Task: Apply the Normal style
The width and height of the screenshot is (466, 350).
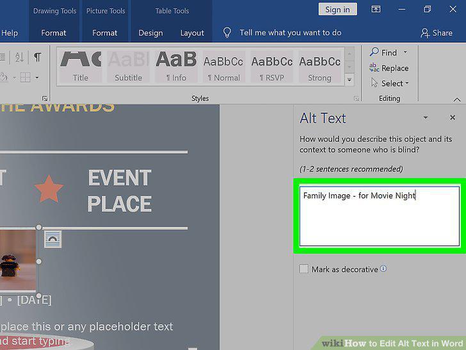Action: pyautogui.click(x=224, y=67)
